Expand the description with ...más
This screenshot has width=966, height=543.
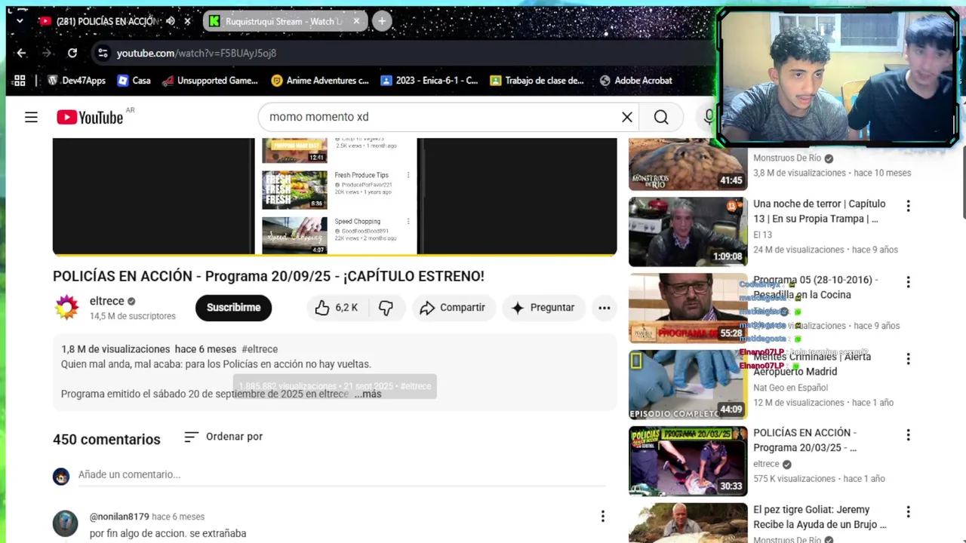click(x=368, y=394)
